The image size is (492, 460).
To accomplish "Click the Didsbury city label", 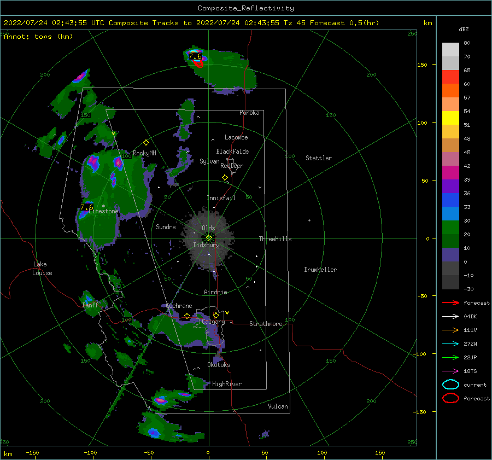I will 207,245.
